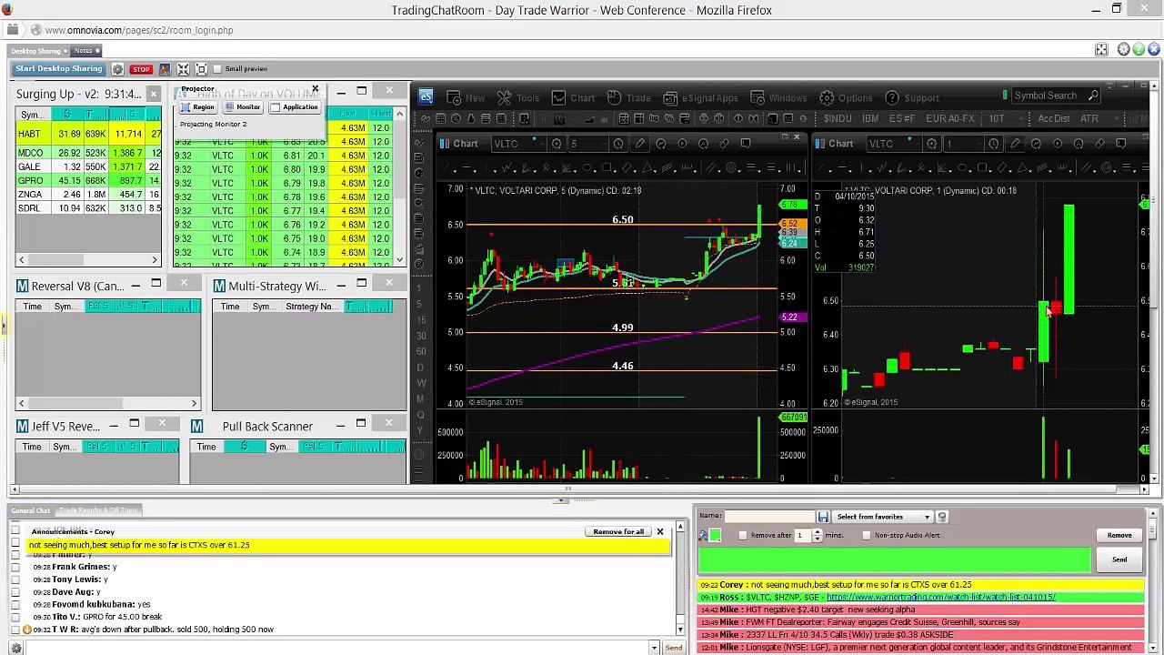Open the eSignal Tools menu

click(518, 97)
